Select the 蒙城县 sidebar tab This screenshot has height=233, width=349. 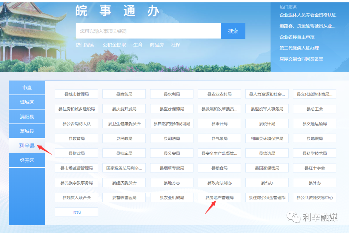27,131
